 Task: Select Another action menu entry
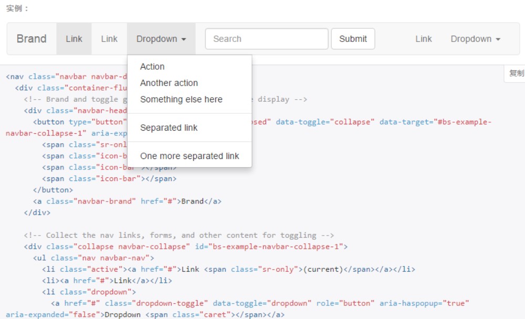coord(169,83)
